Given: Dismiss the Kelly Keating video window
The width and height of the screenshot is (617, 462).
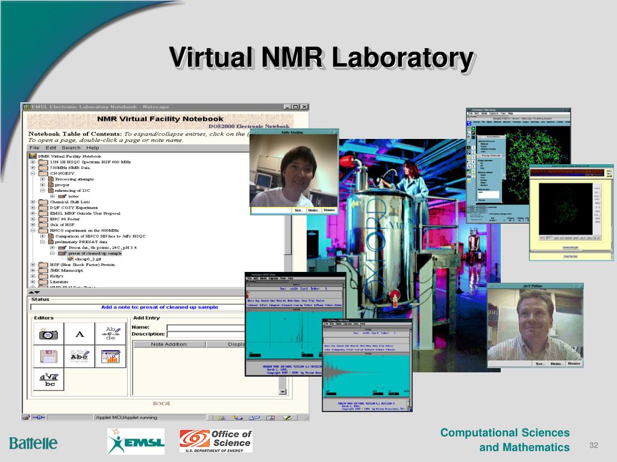Looking at the screenshot, I should (330, 210).
